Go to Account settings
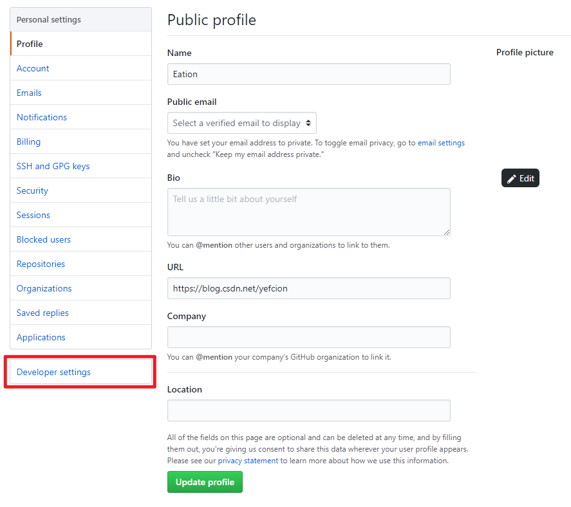571x507 pixels. click(x=33, y=68)
